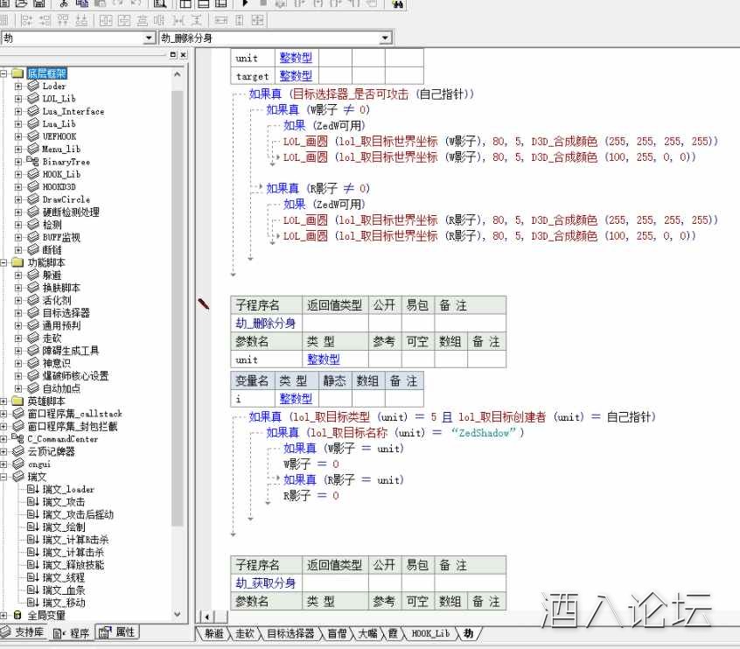
Task: Expand the 英雄脚本 folder
Action: coord(5,401)
